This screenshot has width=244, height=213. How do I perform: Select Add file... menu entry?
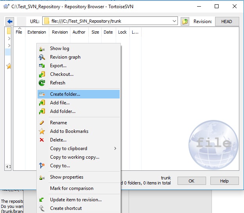79,103
